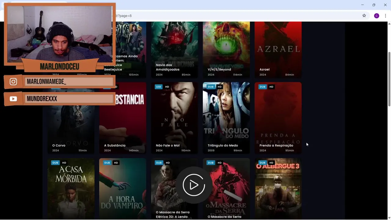The width and height of the screenshot is (391, 220).
Task: Open the Azrael movie poster
Action: 278,50
